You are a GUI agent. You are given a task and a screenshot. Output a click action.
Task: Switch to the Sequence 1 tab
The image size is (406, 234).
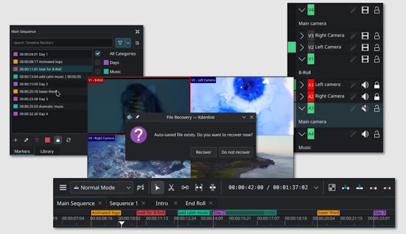(124, 203)
